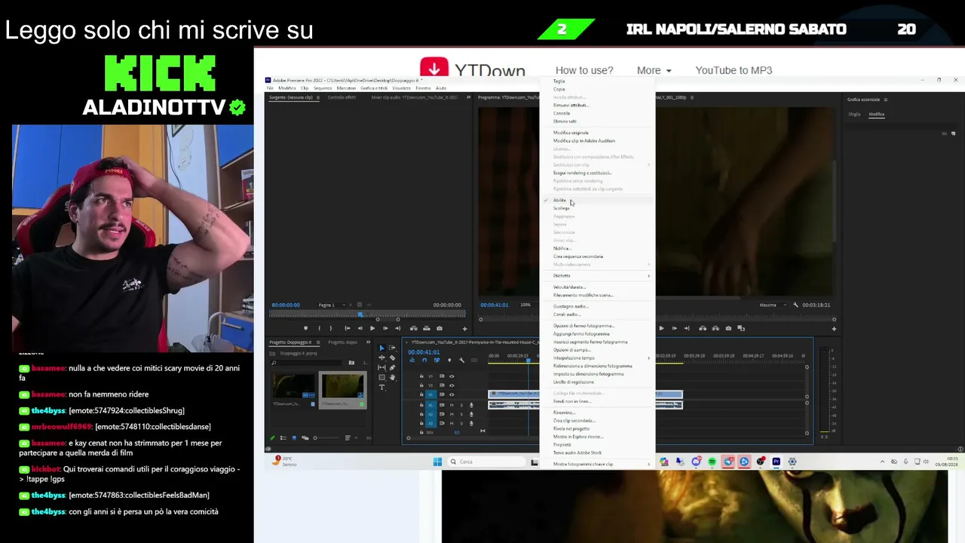Screen dimensions: 965x543
Task: Toggle lock on track V3
Action: pos(421,376)
